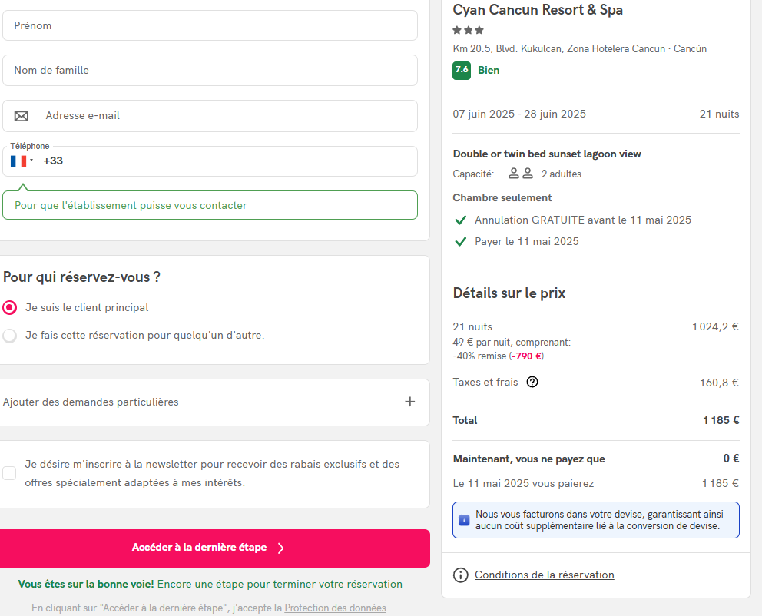Expand "Ajouter des demandes particulières" section
Viewport: 762px width, 616px height.
pyautogui.click(x=91, y=402)
